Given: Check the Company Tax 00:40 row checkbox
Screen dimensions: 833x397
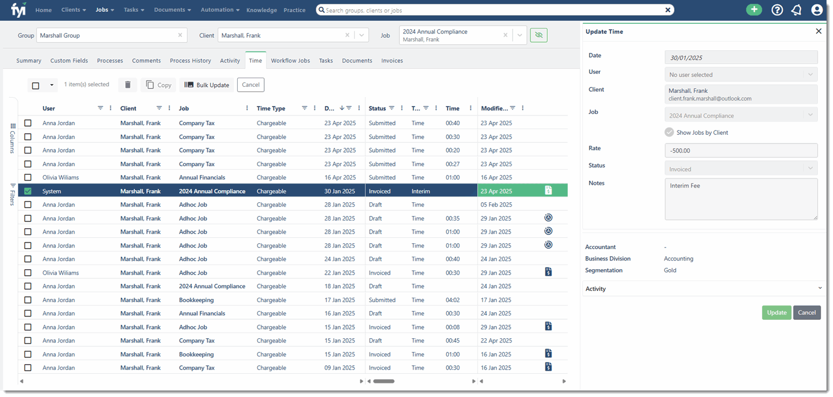Looking at the screenshot, I should [x=28, y=123].
